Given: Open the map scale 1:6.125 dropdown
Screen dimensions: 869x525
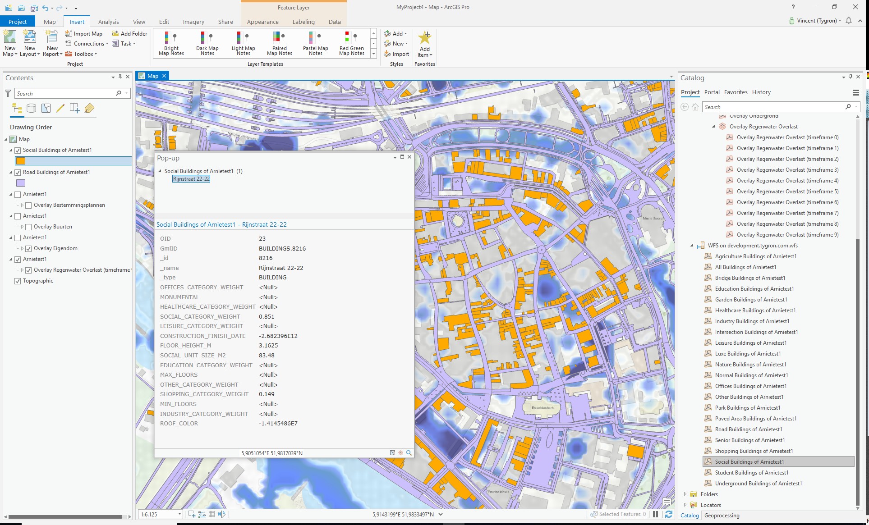Looking at the screenshot, I should coord(179,514).
